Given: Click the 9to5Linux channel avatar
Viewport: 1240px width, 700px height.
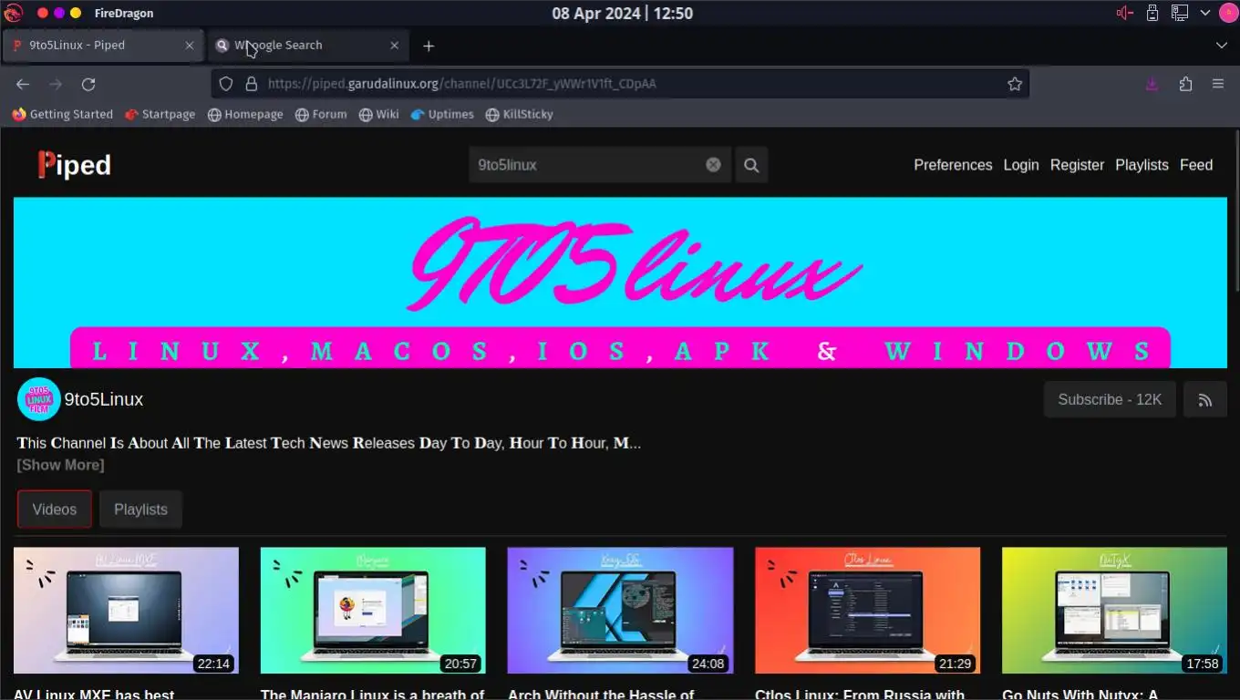Looking at the screenshot, I should tap(38, 399).
